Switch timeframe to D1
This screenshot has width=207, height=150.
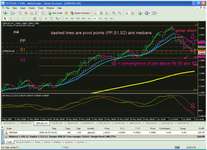tap(100, 19)
